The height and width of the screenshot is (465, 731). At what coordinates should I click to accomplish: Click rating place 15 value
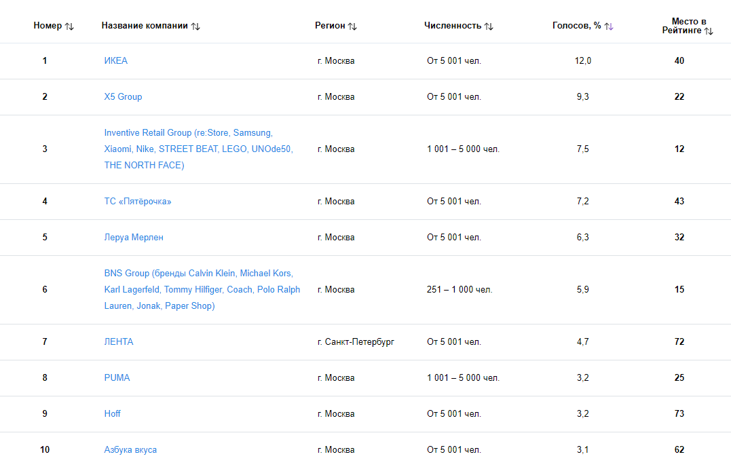point(679,289)
